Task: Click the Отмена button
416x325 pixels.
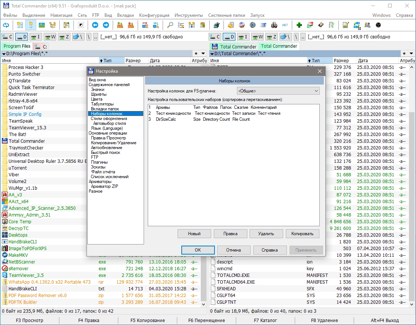Action: (234, 250)
